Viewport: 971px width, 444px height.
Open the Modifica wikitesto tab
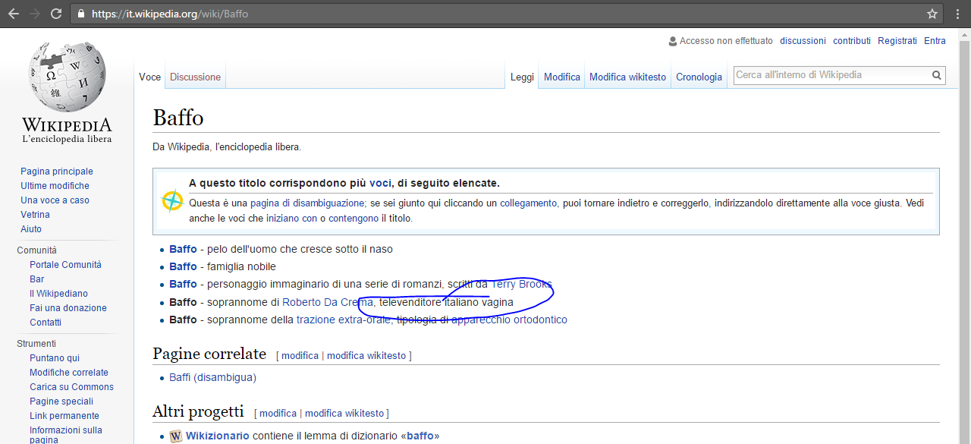627,77
